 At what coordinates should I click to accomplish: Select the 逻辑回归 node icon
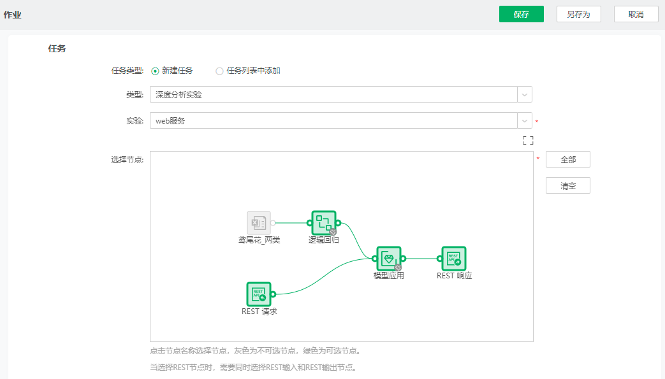(323, 222)
